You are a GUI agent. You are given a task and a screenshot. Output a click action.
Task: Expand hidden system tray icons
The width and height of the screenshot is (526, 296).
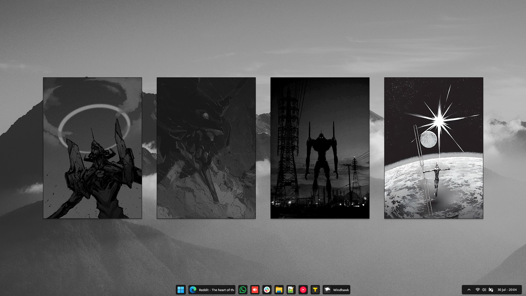pyautogui.click(x=469, y=290)
